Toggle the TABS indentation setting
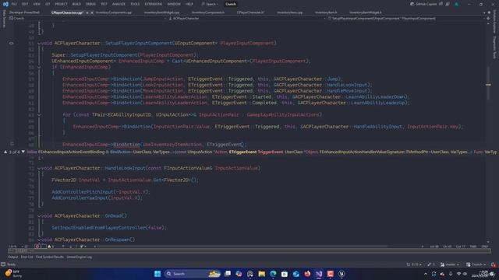 tap(473, 247)
